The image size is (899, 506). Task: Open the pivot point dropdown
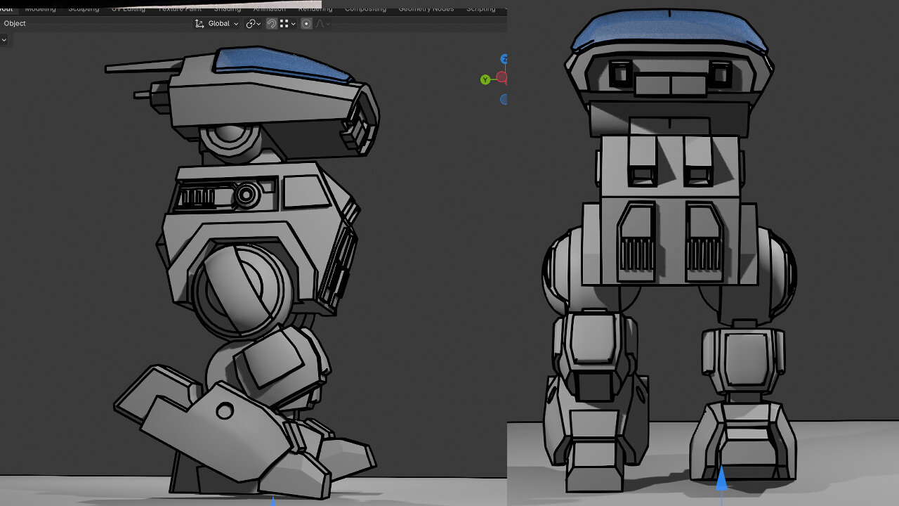(253, 23)
